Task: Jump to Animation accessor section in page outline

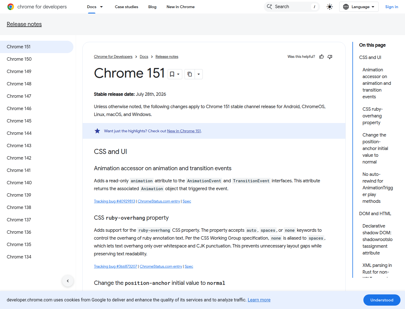Action: [377, 83]
